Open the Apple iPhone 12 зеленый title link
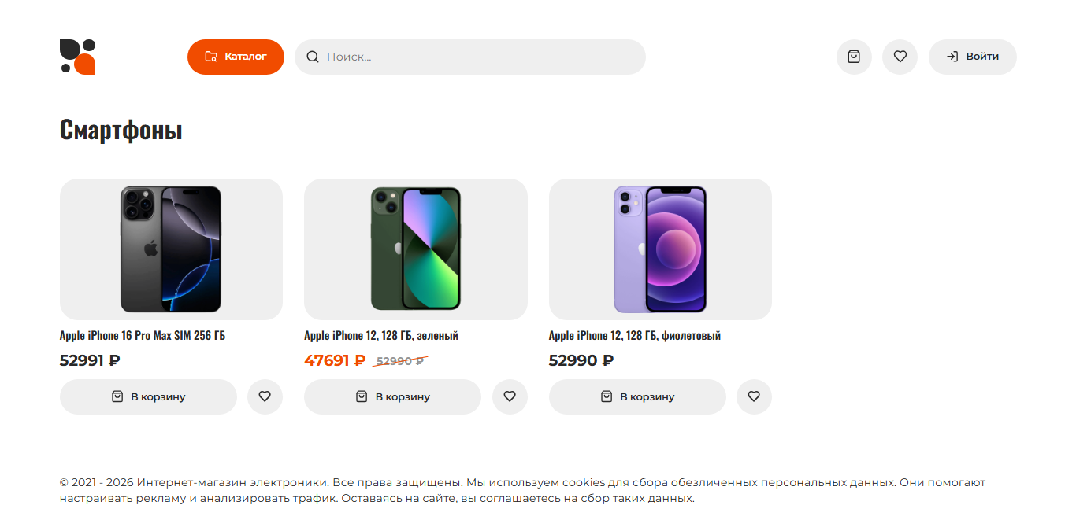Image resolution: width=1076 pixels, height=531 pixels. (381, 336)
